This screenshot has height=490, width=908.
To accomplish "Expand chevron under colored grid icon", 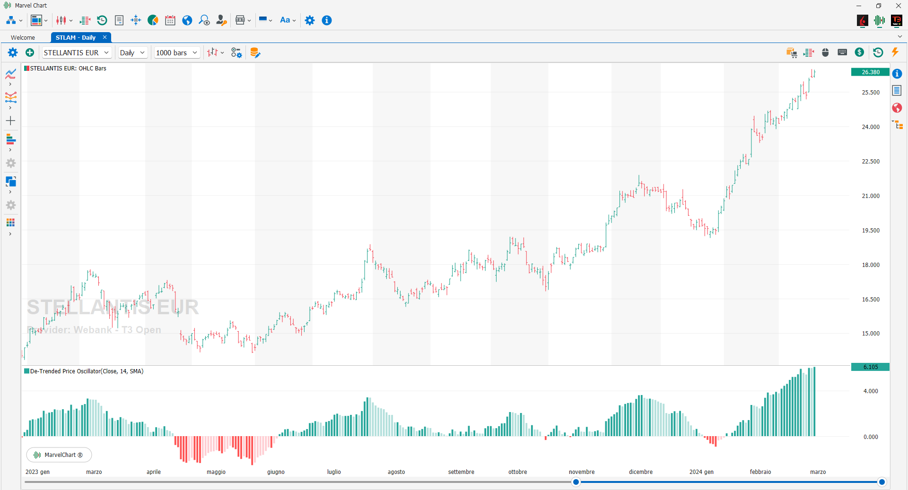I will (10, 234).
